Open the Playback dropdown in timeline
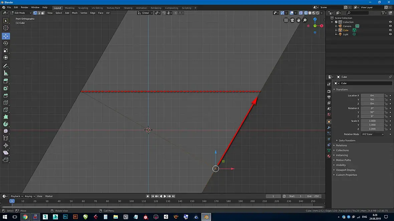Viewport: 394px width, 221px height. pos(17,196)
